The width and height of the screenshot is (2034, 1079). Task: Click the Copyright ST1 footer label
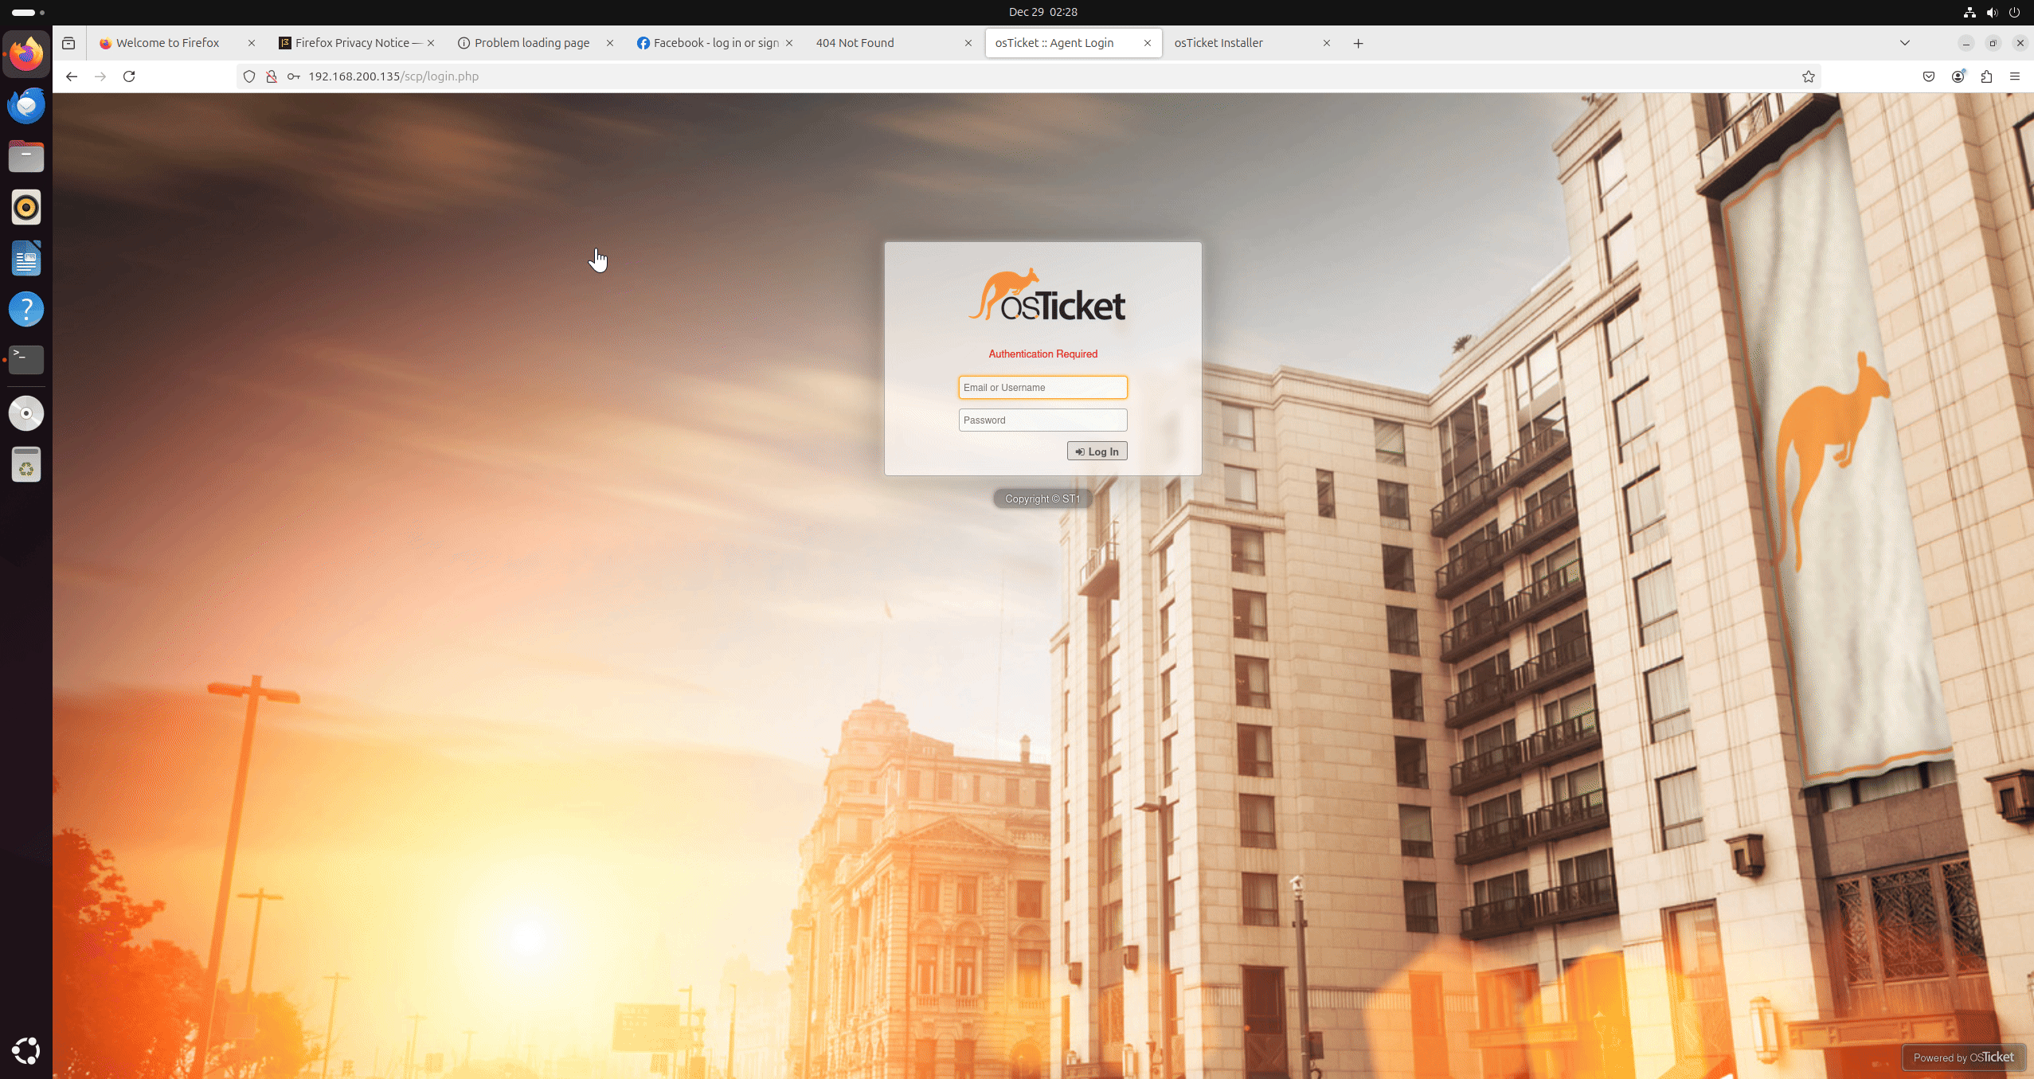click(x=1042, y=499)
